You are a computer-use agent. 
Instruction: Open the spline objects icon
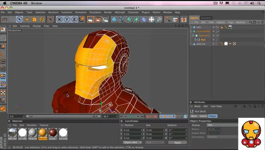pos(122,19)
